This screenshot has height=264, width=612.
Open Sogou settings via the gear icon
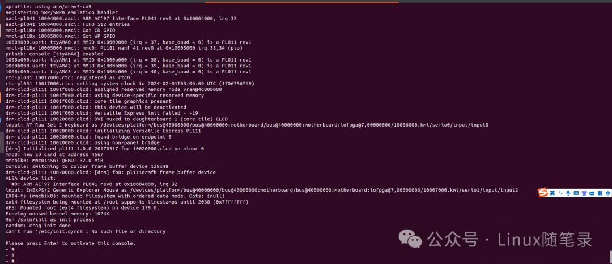(x=607, y=193)
